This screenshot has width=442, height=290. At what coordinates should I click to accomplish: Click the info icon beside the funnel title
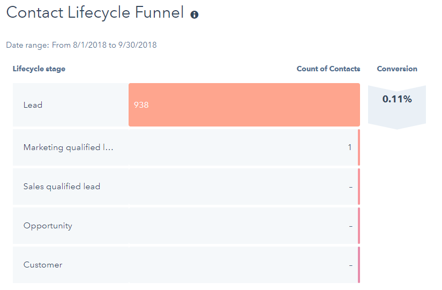(x=194, y=14)
